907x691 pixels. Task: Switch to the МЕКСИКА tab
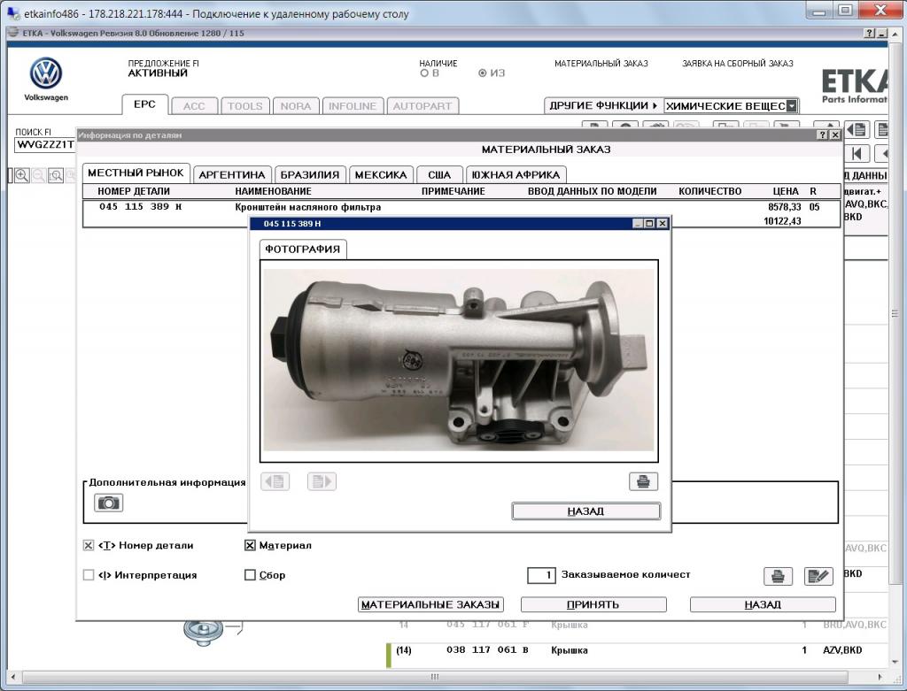pos(381,174)
